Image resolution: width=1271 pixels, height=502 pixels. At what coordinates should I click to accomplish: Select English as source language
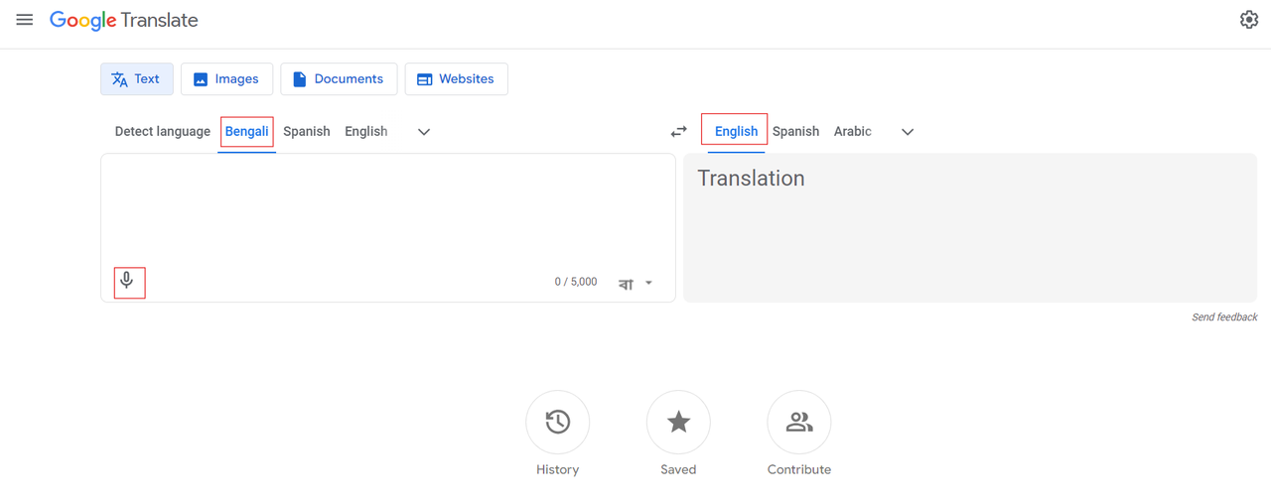coord(366,131)
